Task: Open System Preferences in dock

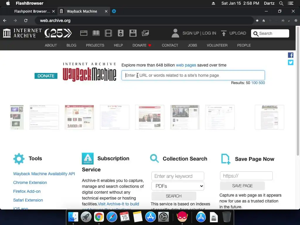Action: 163,217
